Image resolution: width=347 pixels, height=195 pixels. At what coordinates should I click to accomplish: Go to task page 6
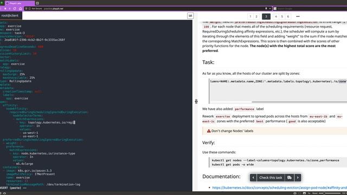[288, 16]
